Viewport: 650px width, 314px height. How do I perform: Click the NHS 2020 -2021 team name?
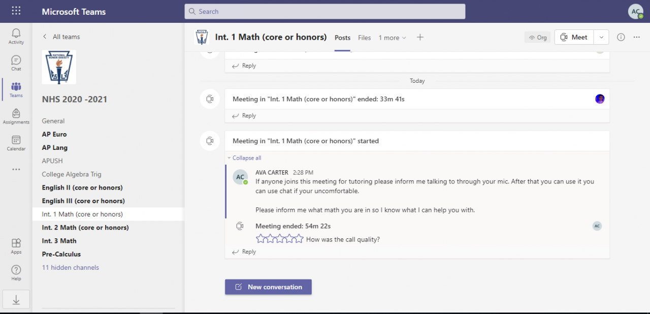coord(75,100)
